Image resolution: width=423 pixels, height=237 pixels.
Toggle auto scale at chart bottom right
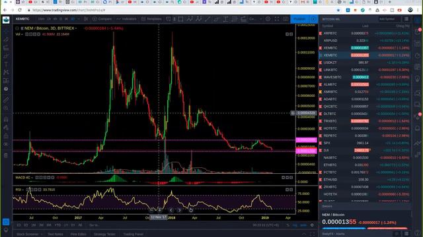[x=303, y=225]
